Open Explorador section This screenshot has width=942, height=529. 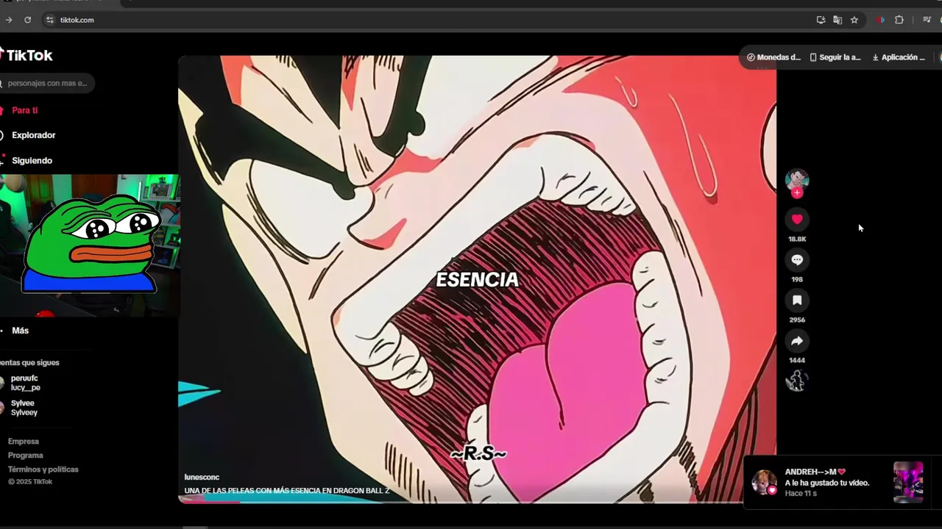(x=33, y=135)
